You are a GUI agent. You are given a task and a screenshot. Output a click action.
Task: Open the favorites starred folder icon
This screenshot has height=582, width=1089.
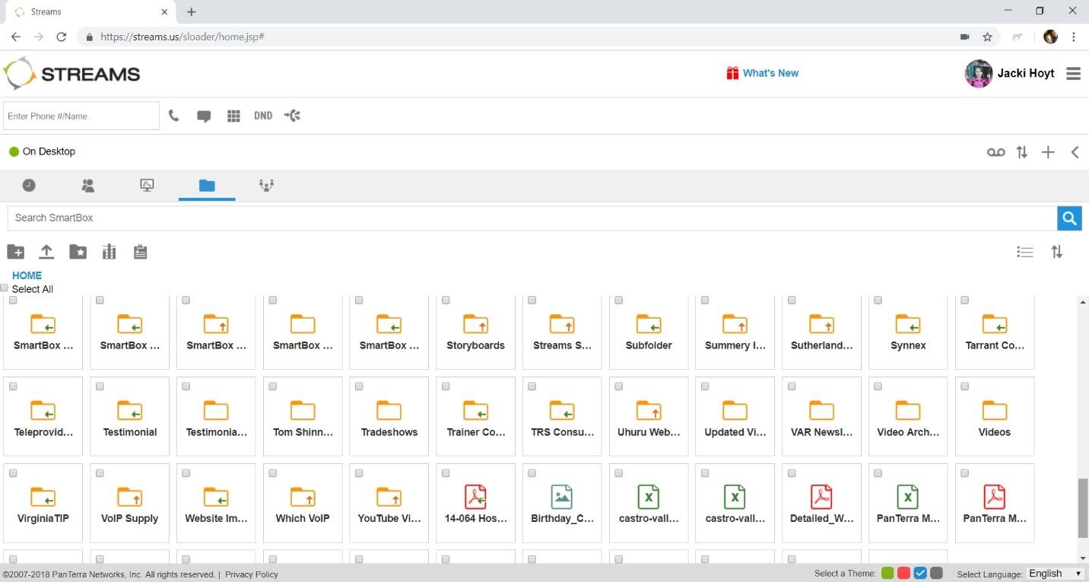click(78, 252)
